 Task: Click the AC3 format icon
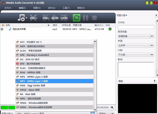17,42
